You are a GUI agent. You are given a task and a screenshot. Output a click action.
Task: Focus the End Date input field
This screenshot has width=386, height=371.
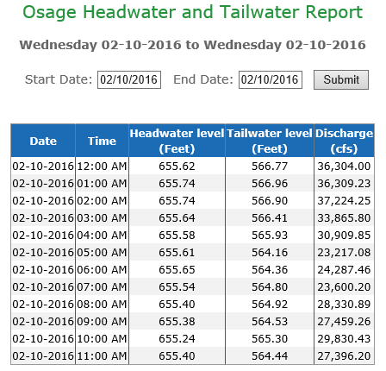(x=271, y=79)
